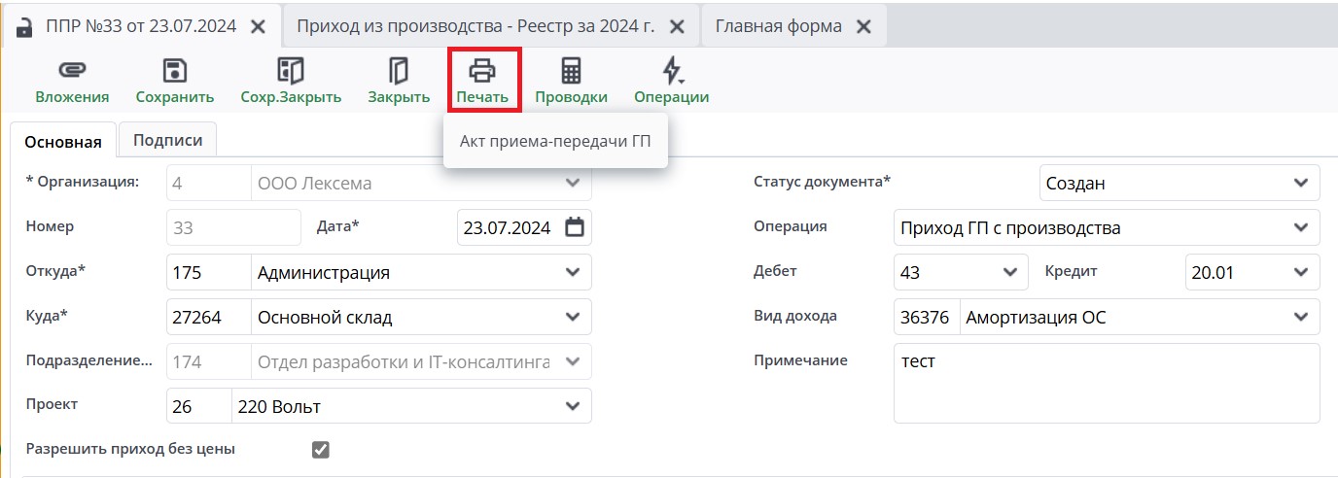The height and width of the screenshot is (478, 1338).
Task: Click the Сохр.Закрыть save-and-close icon
Action: point(291,71)
